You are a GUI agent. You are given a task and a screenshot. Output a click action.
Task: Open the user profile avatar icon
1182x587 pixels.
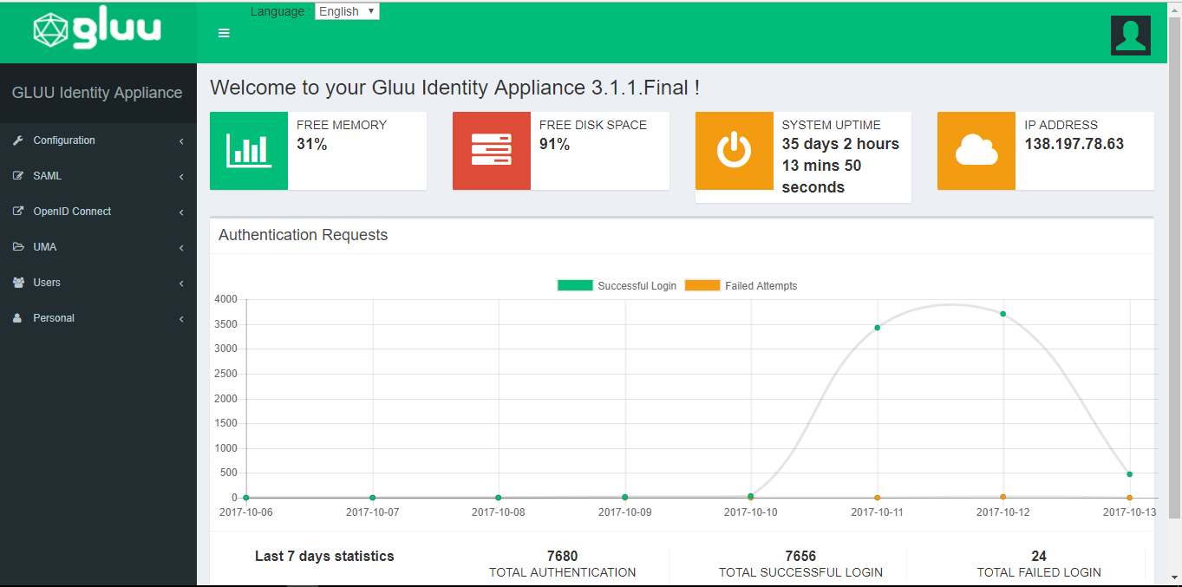pos(1130,35)
